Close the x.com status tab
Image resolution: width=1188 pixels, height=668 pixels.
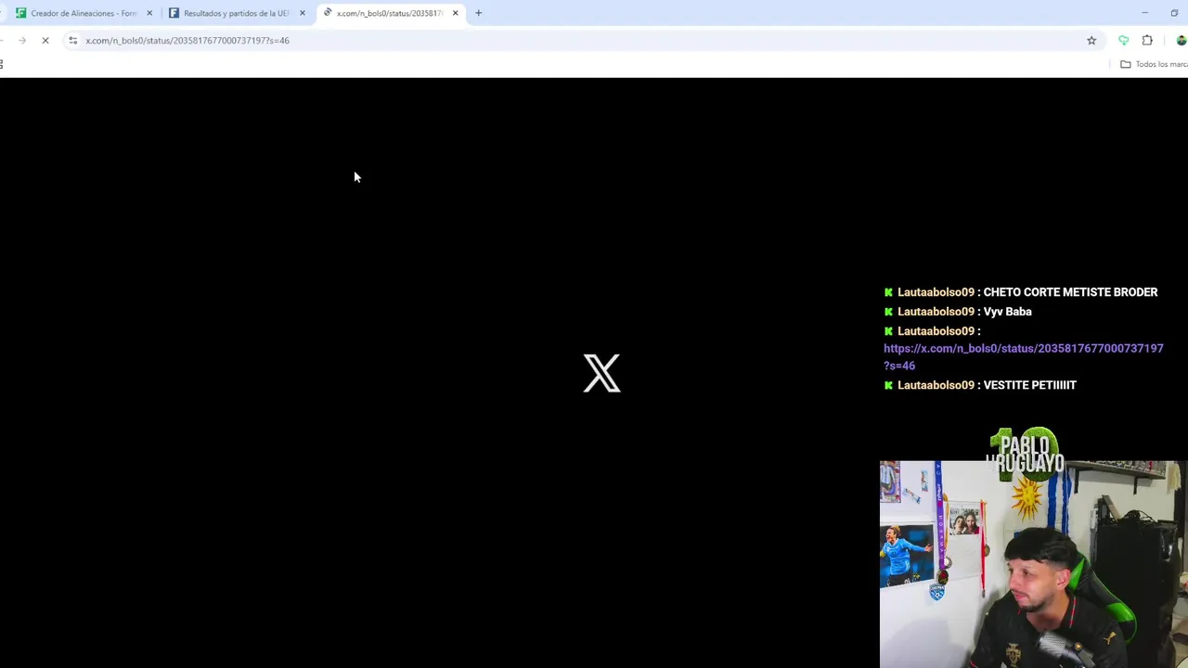click(x=455, y=13)
